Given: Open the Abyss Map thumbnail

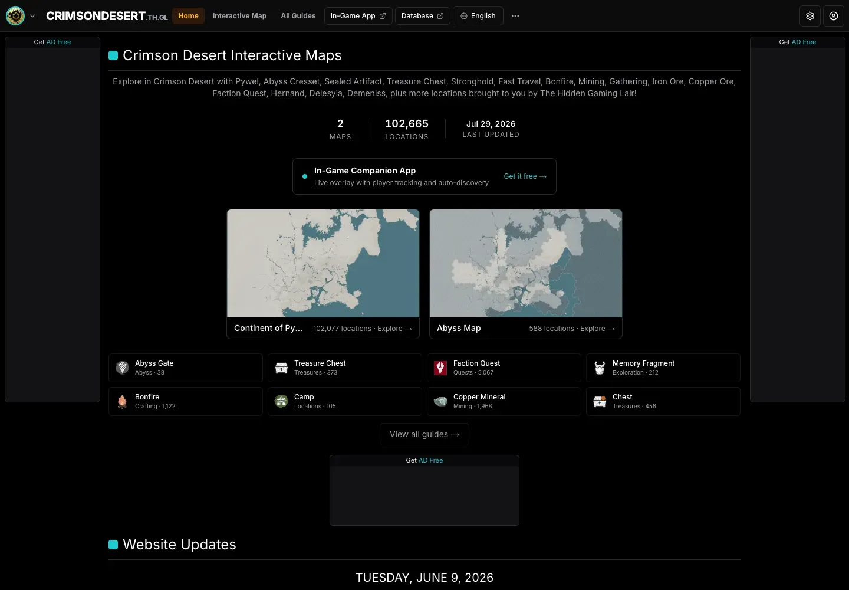Looking at the screenshot, I should click(x=526, y=263).
